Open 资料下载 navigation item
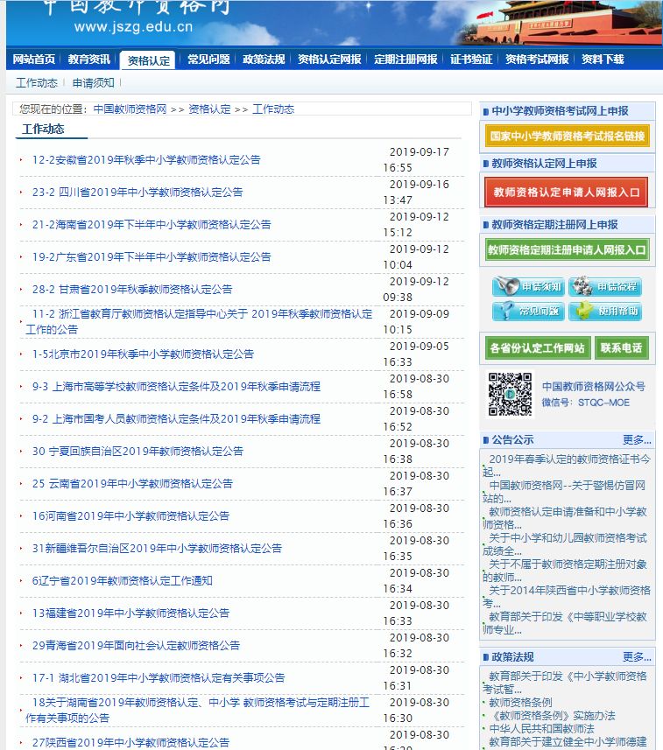663x750 pixels. pyautogui.click(x=603, y=60)
